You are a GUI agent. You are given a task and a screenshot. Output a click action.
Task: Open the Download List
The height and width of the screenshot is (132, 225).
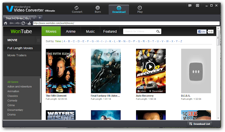[x=200, y=124]
